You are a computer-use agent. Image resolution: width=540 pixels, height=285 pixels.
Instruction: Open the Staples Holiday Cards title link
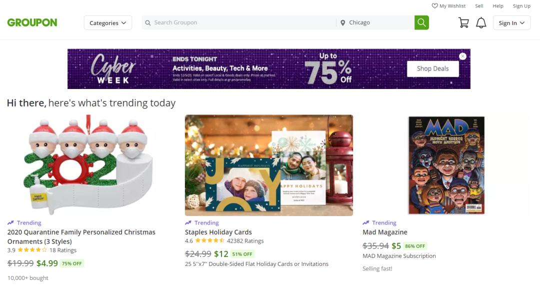[218, 232]
